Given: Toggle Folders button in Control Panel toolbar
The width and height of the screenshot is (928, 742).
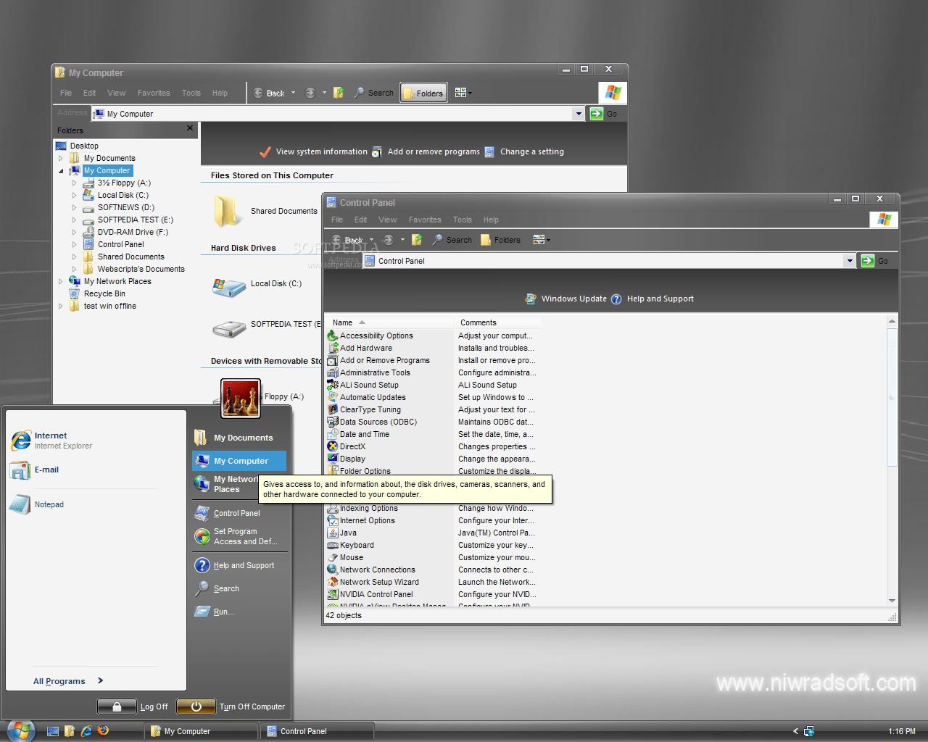Looking at the screenshot, I should click(500, 240).
